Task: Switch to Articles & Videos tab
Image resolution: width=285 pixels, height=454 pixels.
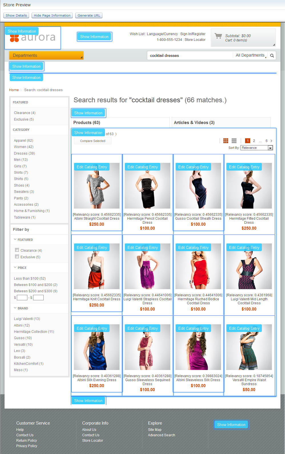Action: [x=194, y=123]
